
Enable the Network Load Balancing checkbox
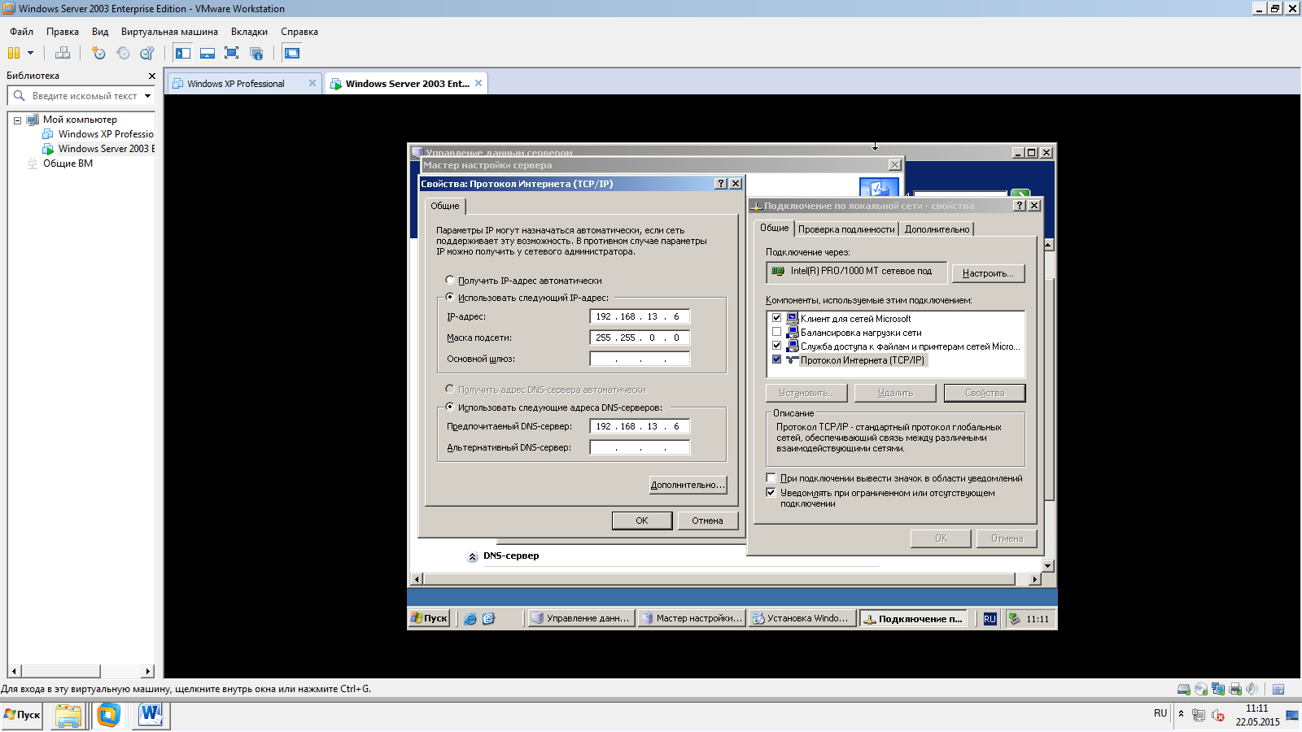[x=776, y=332]
